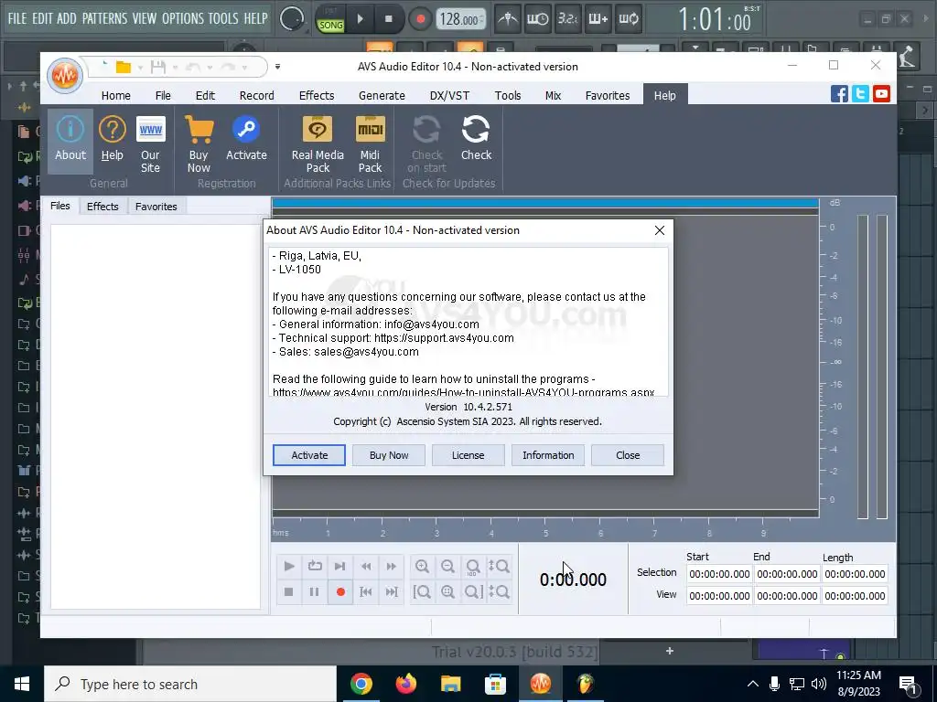937x702 pixels.
Task: Click the Zoom out horizontally icon
Action: tap(447, 566)
